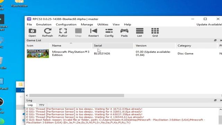Screen dimensions: 222x125
Task: Select the Disc Game category cell
Action: pyautogui.click(x=186, y=53)
